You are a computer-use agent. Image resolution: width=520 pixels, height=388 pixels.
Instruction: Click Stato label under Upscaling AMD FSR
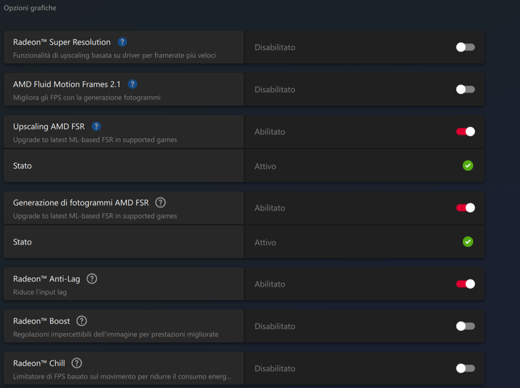coord(22,166)
